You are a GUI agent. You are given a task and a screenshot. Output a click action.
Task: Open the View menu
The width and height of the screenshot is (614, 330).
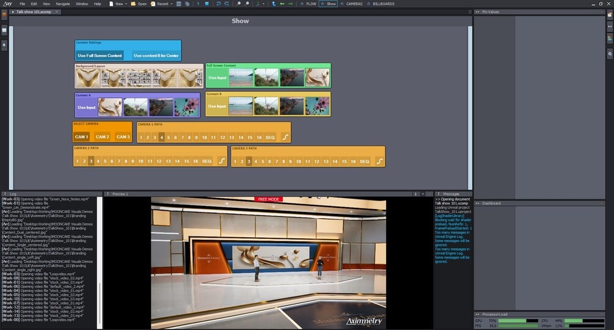tap(46, 4)
